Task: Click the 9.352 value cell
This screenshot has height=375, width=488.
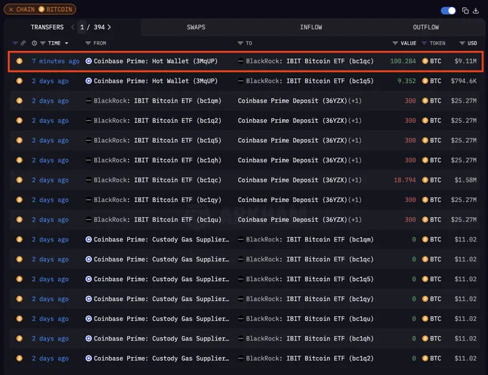Action: [x=406, y=81]
